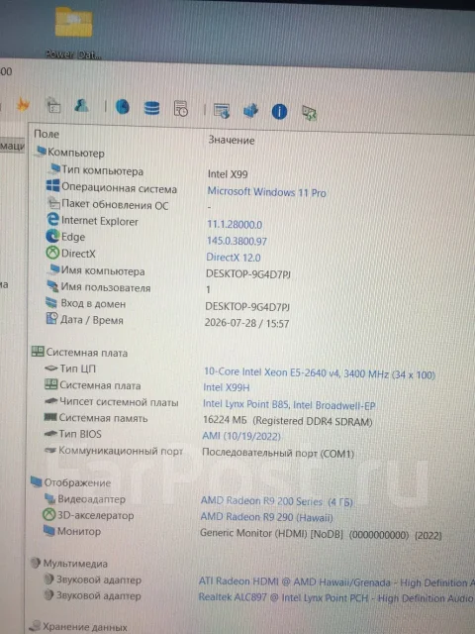The height and width of the screenshot is (634, 475).
Task: Open the Microsoft Windows 11 Pro link
Action: click(x=266, y=192)
